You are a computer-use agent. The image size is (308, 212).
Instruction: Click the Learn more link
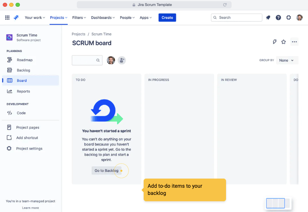[31, 208]
